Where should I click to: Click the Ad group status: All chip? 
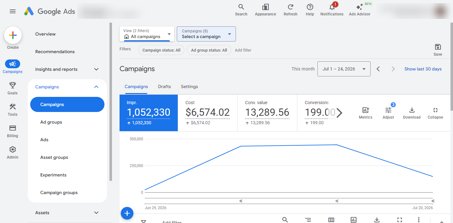pos(209,50)
